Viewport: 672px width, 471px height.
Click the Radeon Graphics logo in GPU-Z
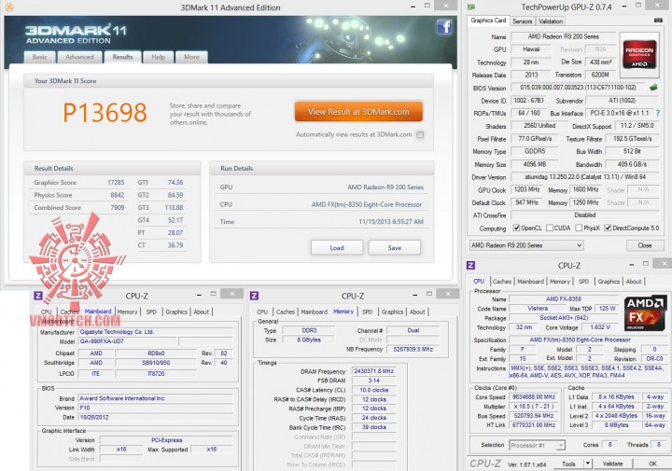(x=639, y=54)
